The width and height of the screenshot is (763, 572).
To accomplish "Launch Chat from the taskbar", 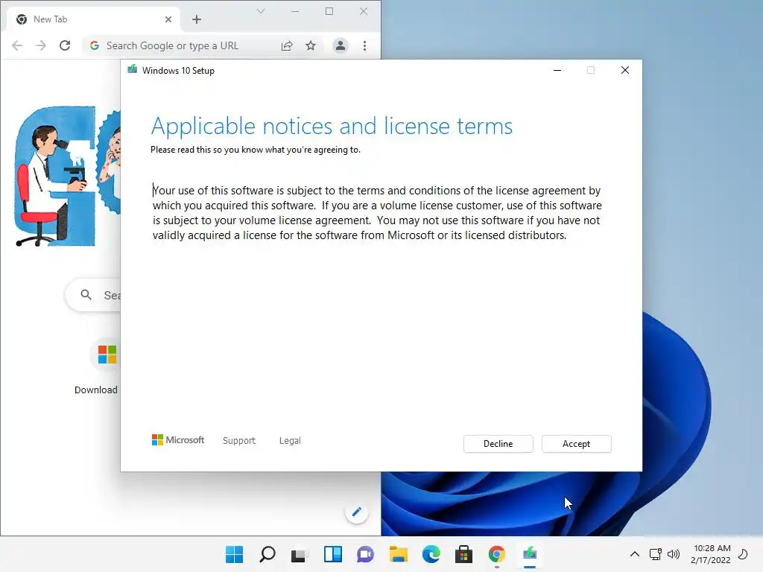I will (x=365, y=554).
